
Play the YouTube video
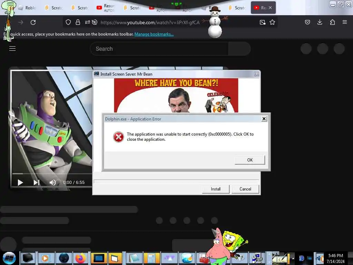pyautogui.click(x=20, y=183)
